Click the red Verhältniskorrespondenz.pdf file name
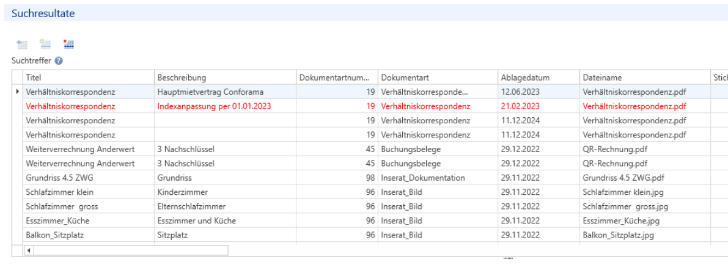The image size is (728, 276). tap(634, 106)
